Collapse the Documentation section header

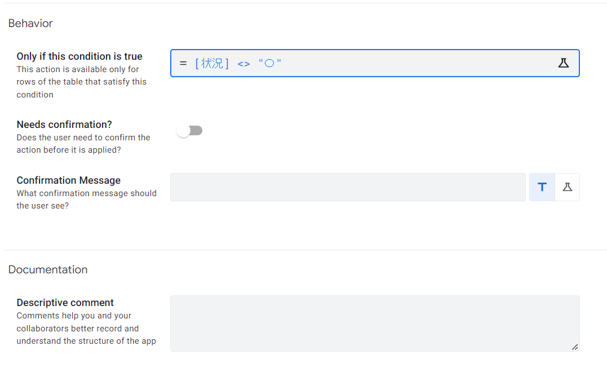[x=48, y=269]
